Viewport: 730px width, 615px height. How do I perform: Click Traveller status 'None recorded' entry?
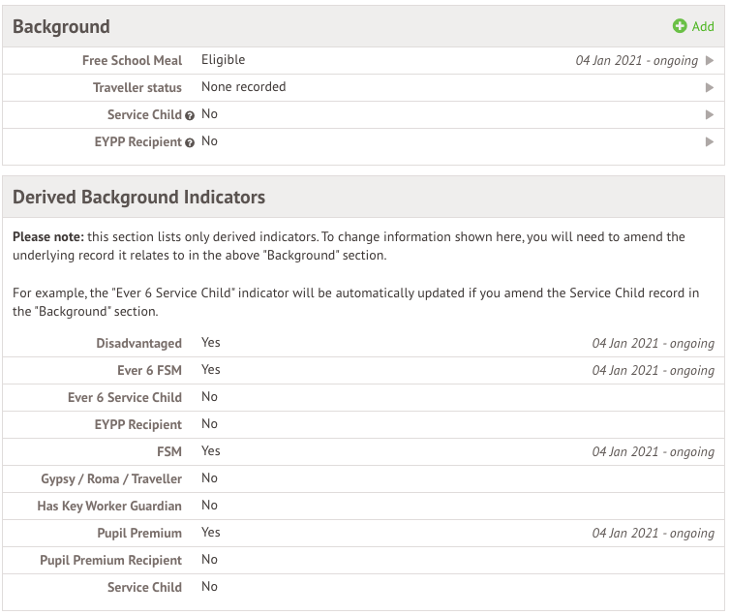(243, 87)
